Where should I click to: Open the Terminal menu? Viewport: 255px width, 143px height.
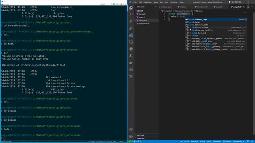[x=174, y=2]
